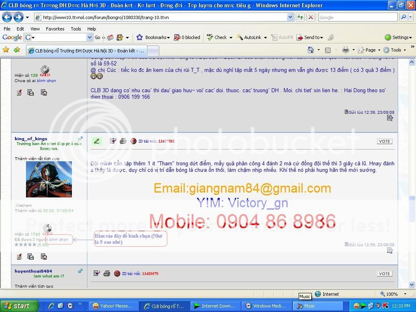Switch to Music taskbar item
416x312 pixels.
coord(317,306)
